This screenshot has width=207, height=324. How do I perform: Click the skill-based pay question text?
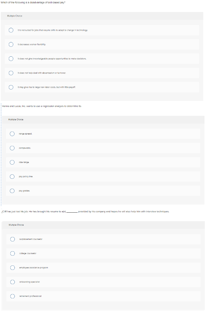tap(33, 3)
